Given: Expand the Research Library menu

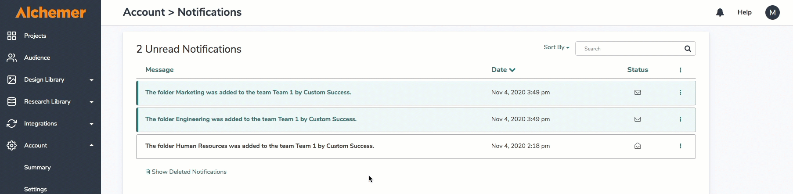Looking at the screenshot, I should coord(91,102).
